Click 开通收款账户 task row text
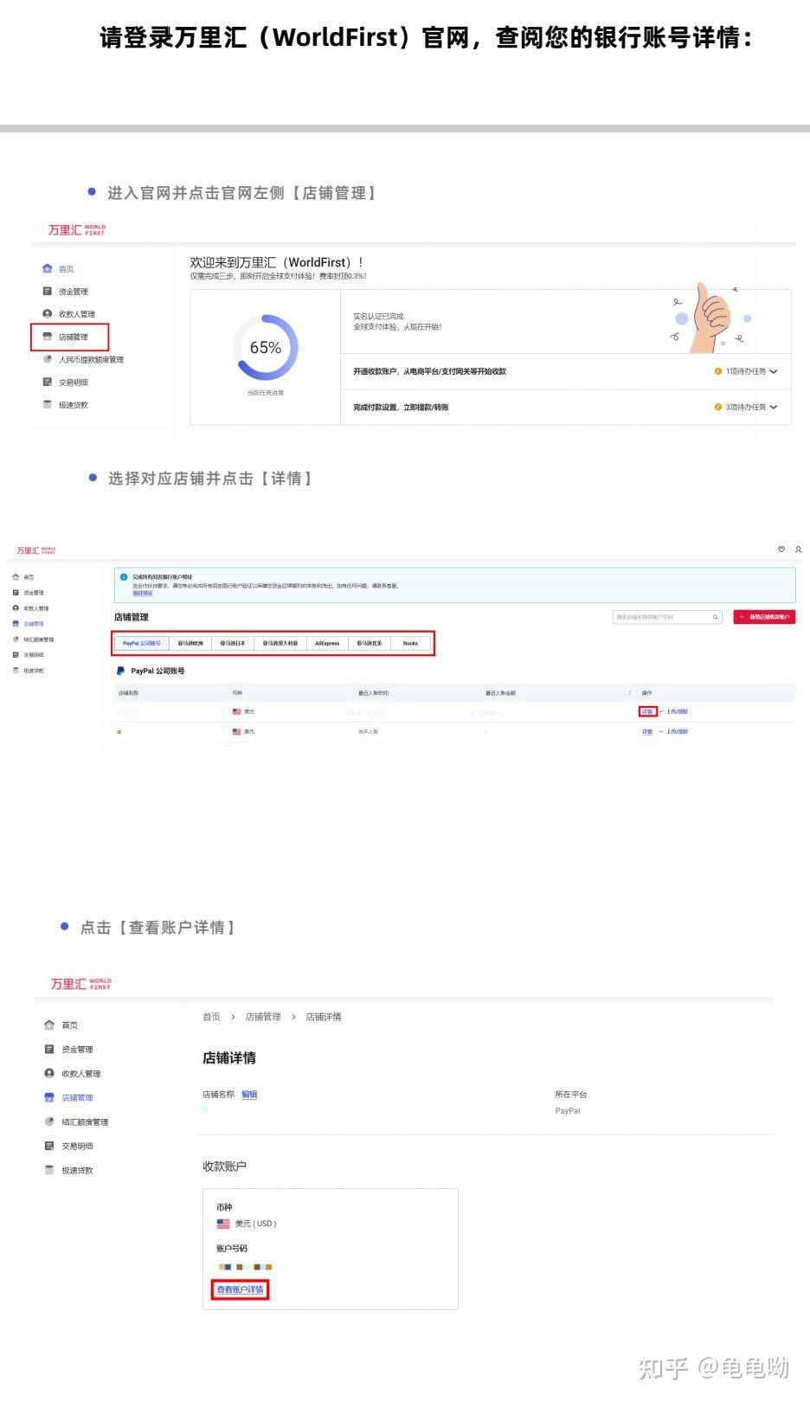The height and width of the screenshot is (1401, 810). [429, 371]
